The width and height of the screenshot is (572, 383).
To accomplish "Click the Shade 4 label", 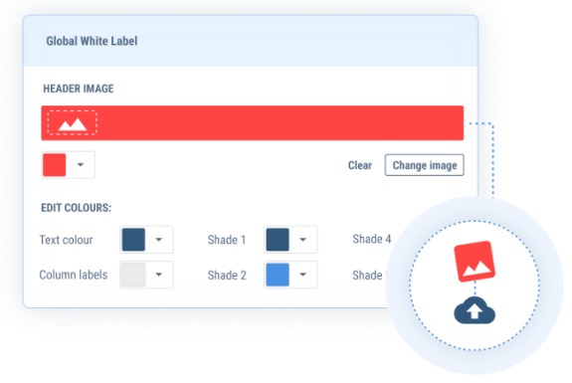I will pyautogui.click(x=372, y=239).
